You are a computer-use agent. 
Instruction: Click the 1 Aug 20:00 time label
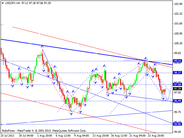45,136
